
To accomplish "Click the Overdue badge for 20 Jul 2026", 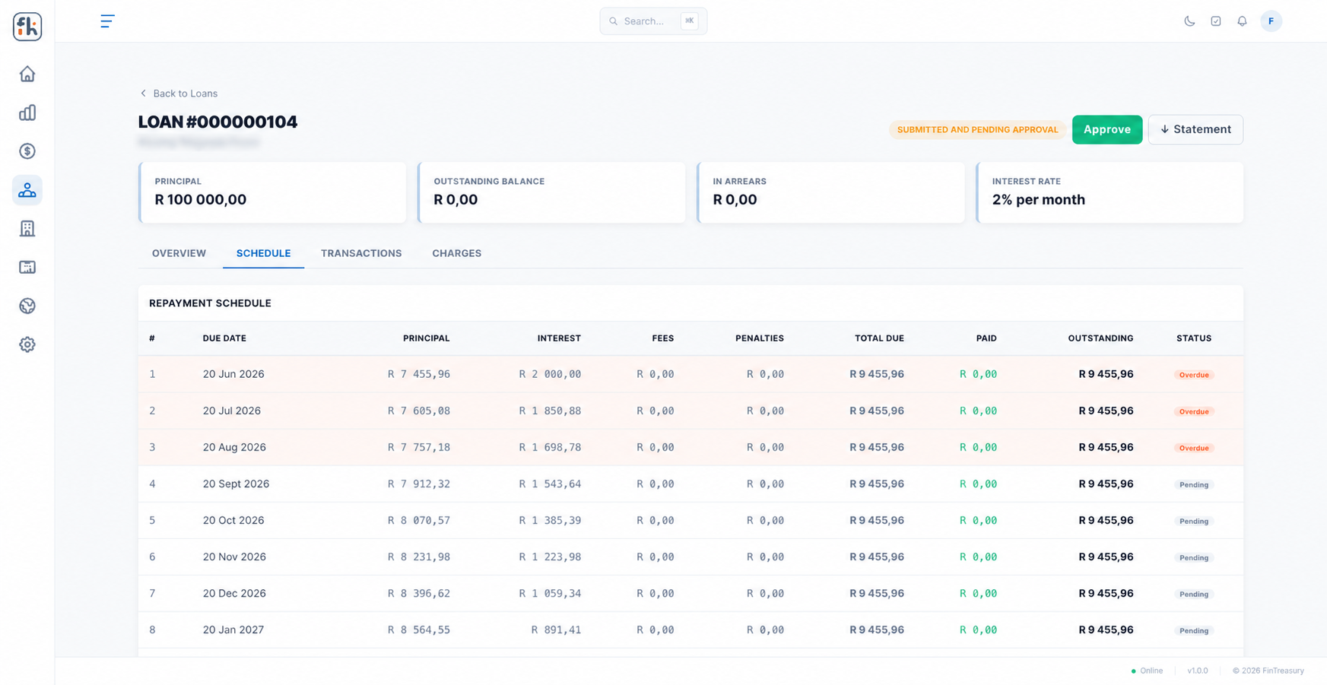I will click(x=1194, y=411).
